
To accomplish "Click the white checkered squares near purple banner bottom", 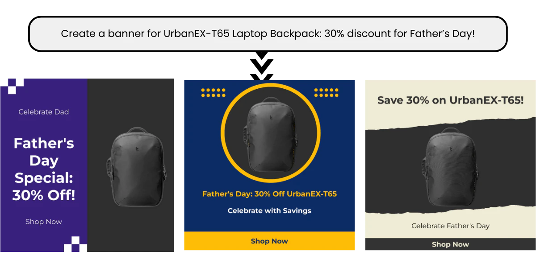I will (75, 244).
